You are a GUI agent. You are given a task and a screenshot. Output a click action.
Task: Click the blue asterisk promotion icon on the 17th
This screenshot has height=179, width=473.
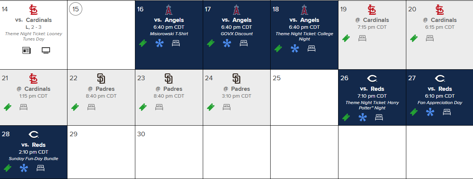tap(227, 43)
